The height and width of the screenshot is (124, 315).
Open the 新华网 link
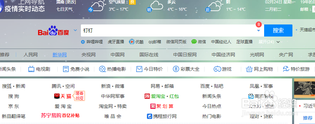[60, 55]
